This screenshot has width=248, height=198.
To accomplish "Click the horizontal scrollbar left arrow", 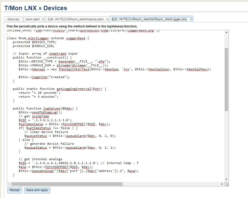I will coord(9,184).
